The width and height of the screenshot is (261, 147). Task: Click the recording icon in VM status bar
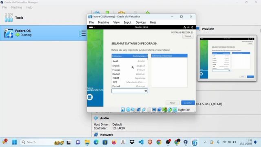tap(159, 109)
